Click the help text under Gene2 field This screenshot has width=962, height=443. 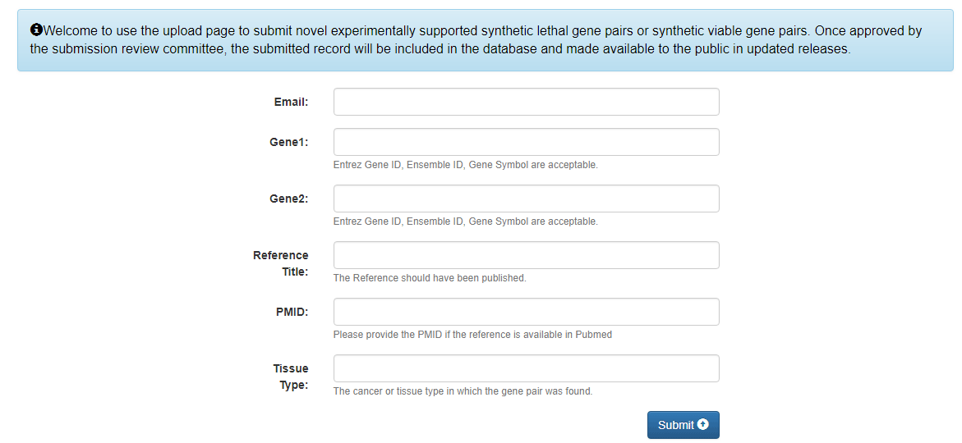click(465, 221)
